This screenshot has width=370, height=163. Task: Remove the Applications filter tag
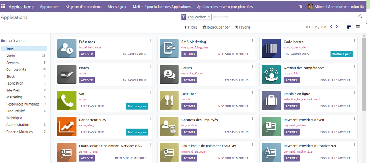(x=208, y=17)
